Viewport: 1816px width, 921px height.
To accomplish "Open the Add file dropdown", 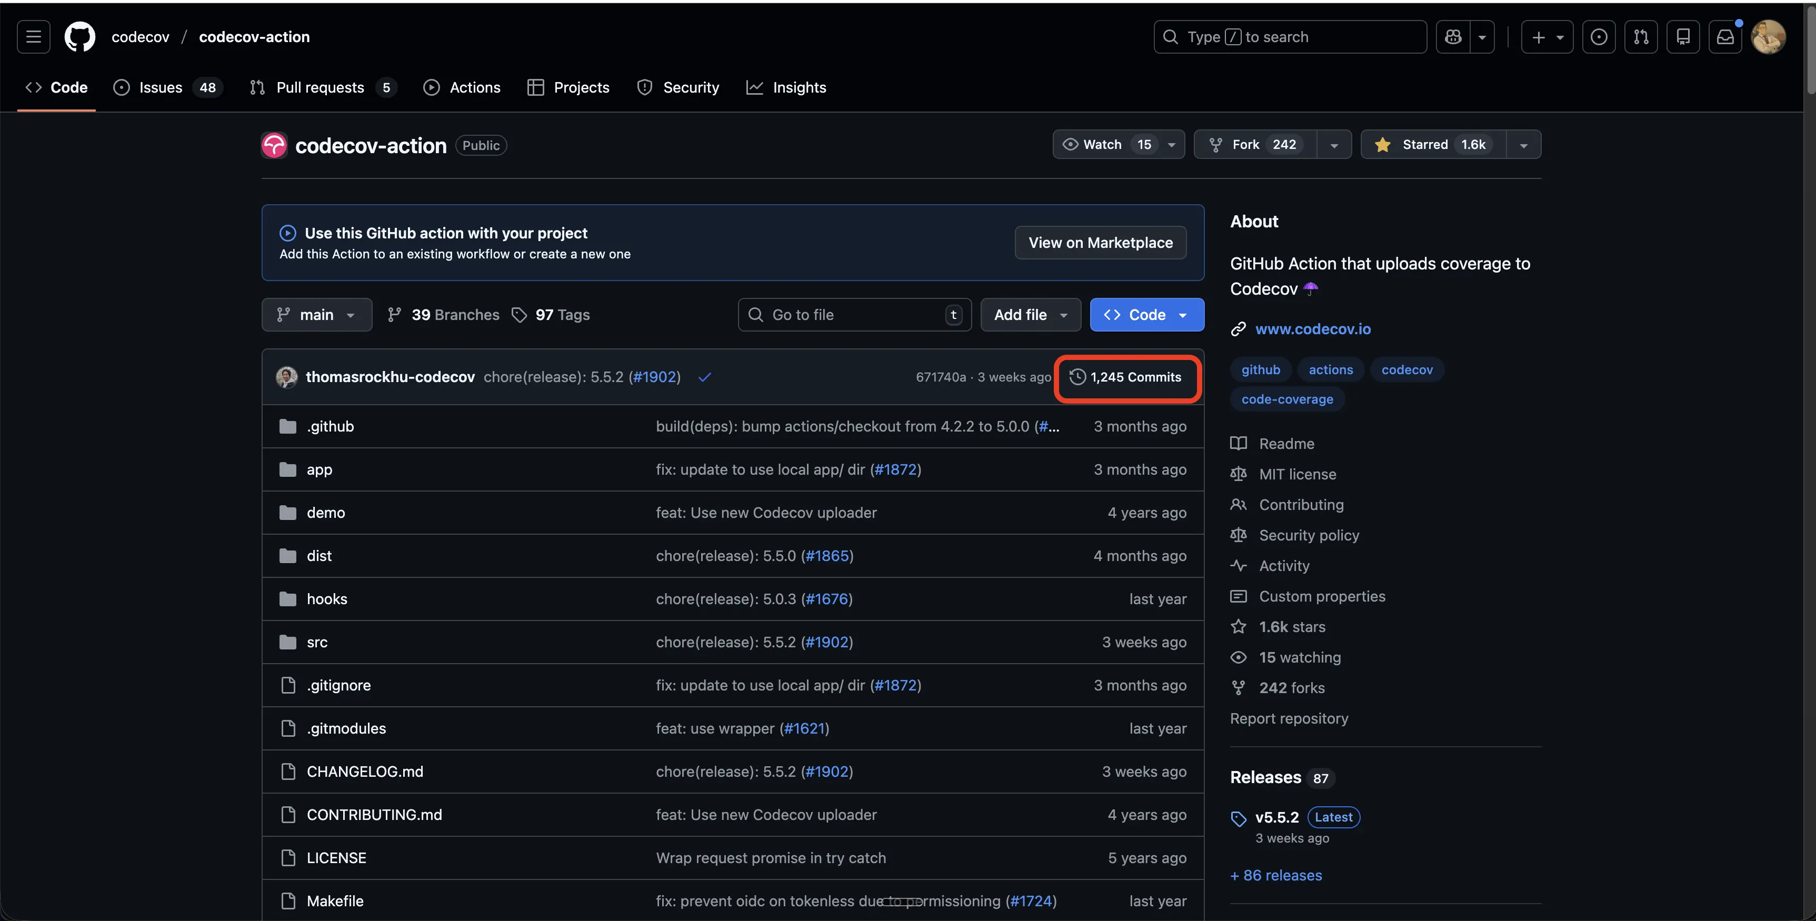I will point(1030,315).
